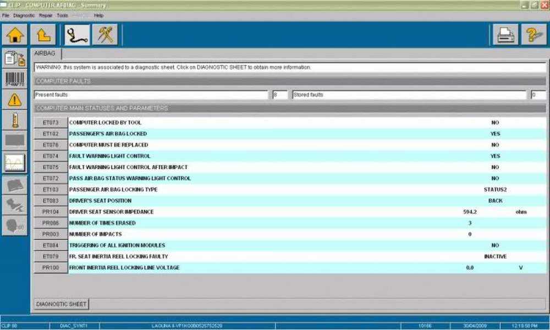Open the documents report sidebar icon

coord(15,59)
